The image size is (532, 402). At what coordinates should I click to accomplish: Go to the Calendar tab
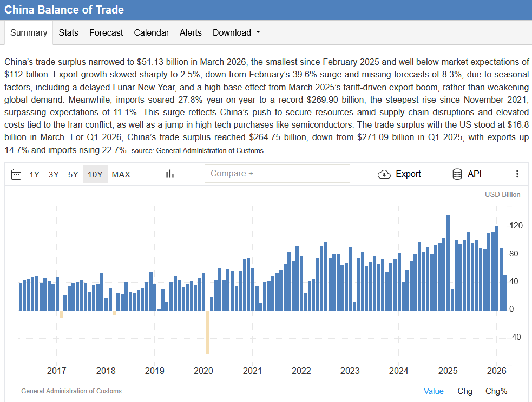(x=151, y=32)
